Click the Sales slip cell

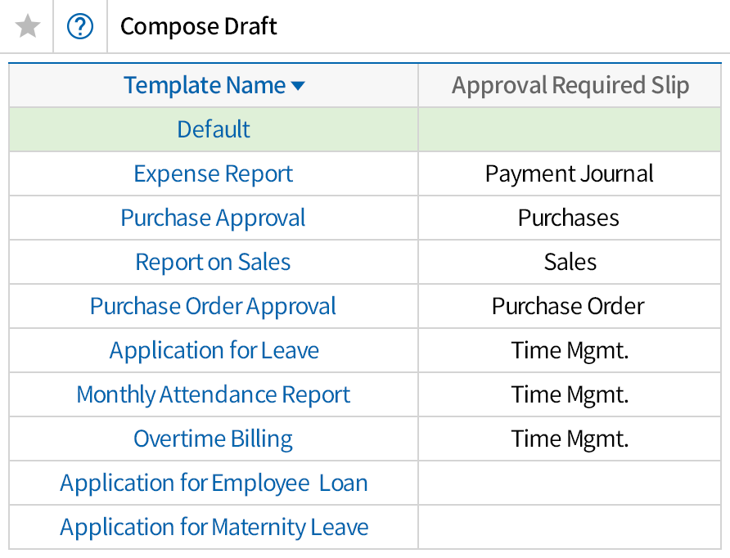[570, 262]
